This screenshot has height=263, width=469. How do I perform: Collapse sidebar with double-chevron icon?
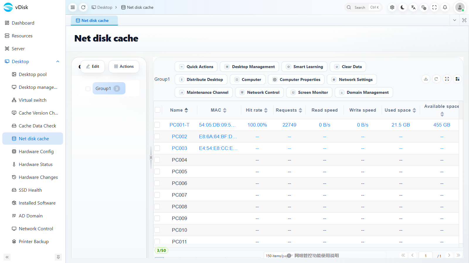coord(7,257)
